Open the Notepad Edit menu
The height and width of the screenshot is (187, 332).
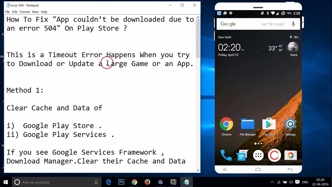(15, 12)
